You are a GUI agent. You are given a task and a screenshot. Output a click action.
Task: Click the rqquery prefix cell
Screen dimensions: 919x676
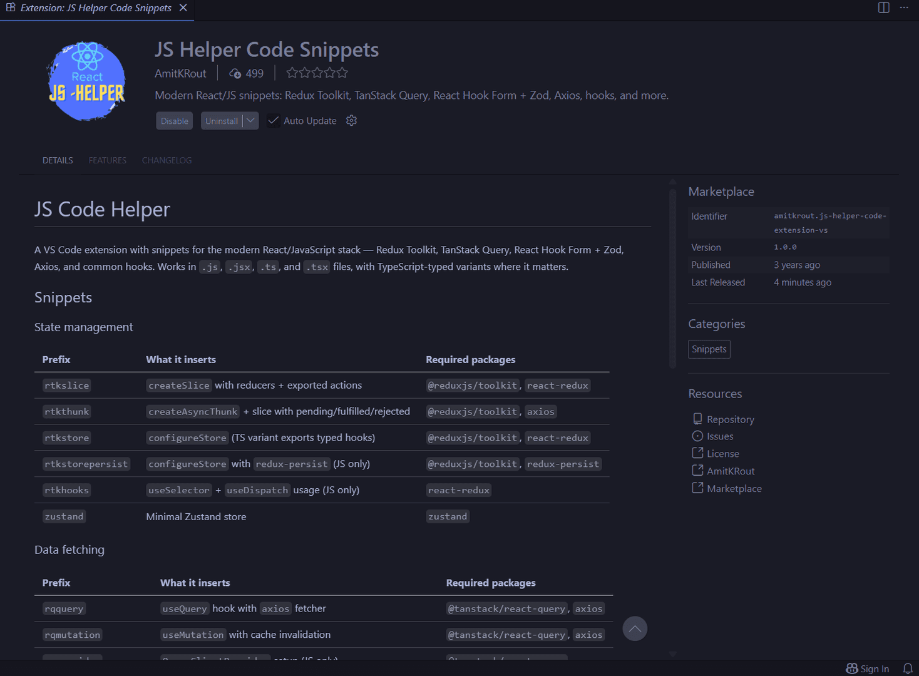pos(64,609)
